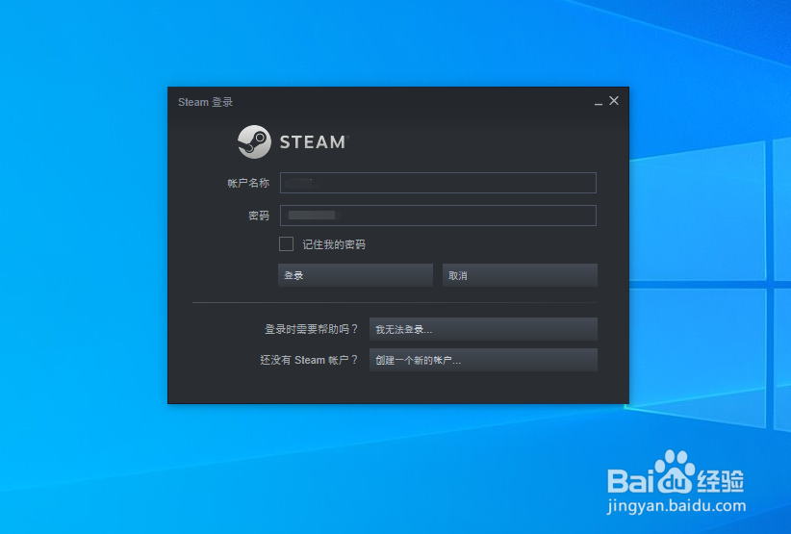Click the Steam 登录 window title

(205, 102)
